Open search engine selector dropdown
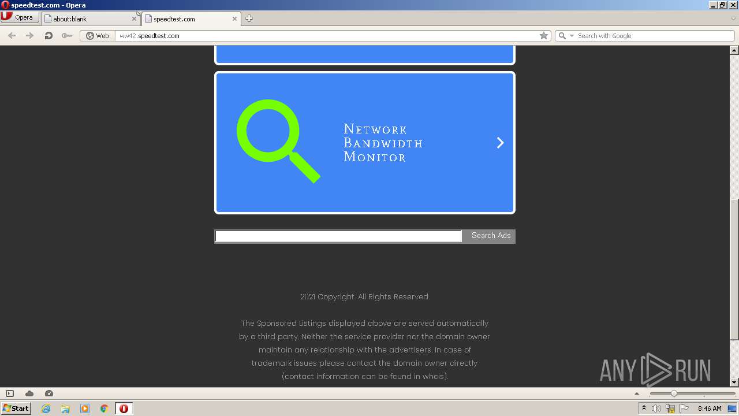This screenshot has width=739, height=416. pos(566,35)
